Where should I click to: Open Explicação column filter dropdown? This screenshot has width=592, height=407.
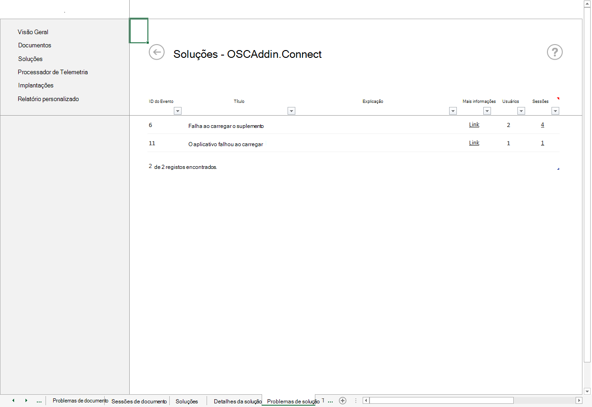coord(453,111)
